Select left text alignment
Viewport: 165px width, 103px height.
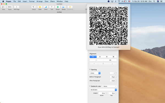pyautogui.click(x=93, y=57)
